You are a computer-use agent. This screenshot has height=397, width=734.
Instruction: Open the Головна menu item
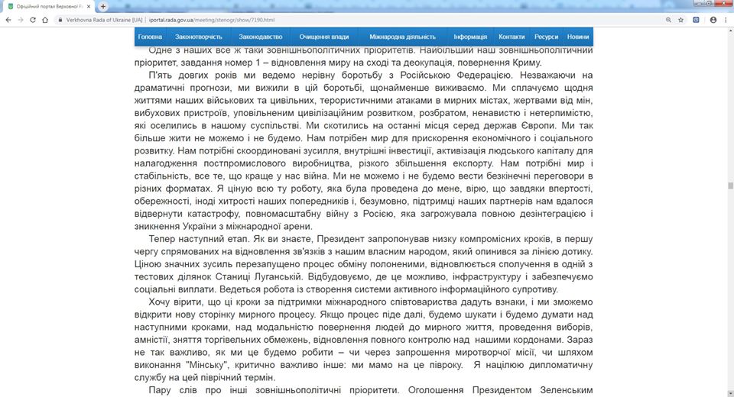tap(150, 37)
